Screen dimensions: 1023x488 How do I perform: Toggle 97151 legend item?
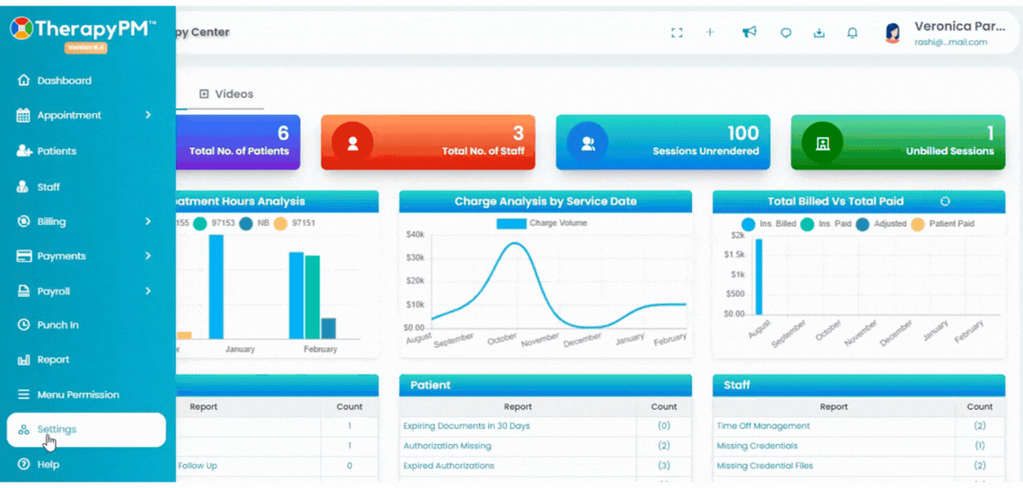[x=293, y=223]
